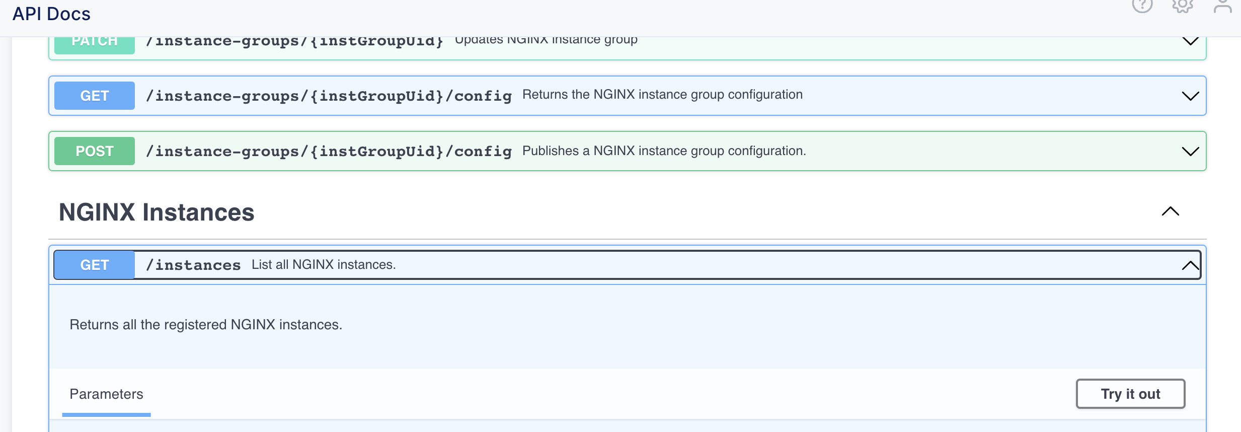Select the Parameters tab
1241x432 pixels.
click(x=106, y=394)
